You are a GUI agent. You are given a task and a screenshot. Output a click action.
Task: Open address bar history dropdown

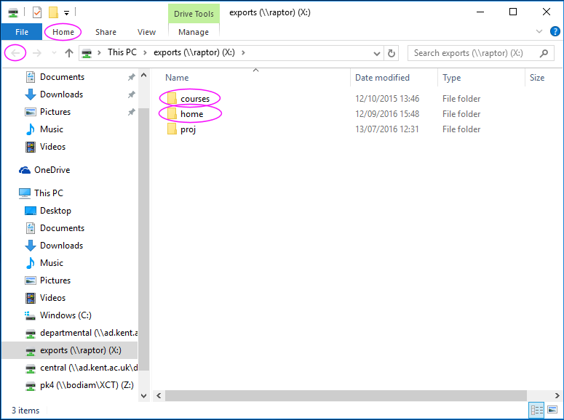(x=376, y=54)
